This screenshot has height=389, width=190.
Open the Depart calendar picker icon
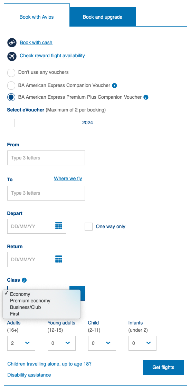[x=59, y=226]
